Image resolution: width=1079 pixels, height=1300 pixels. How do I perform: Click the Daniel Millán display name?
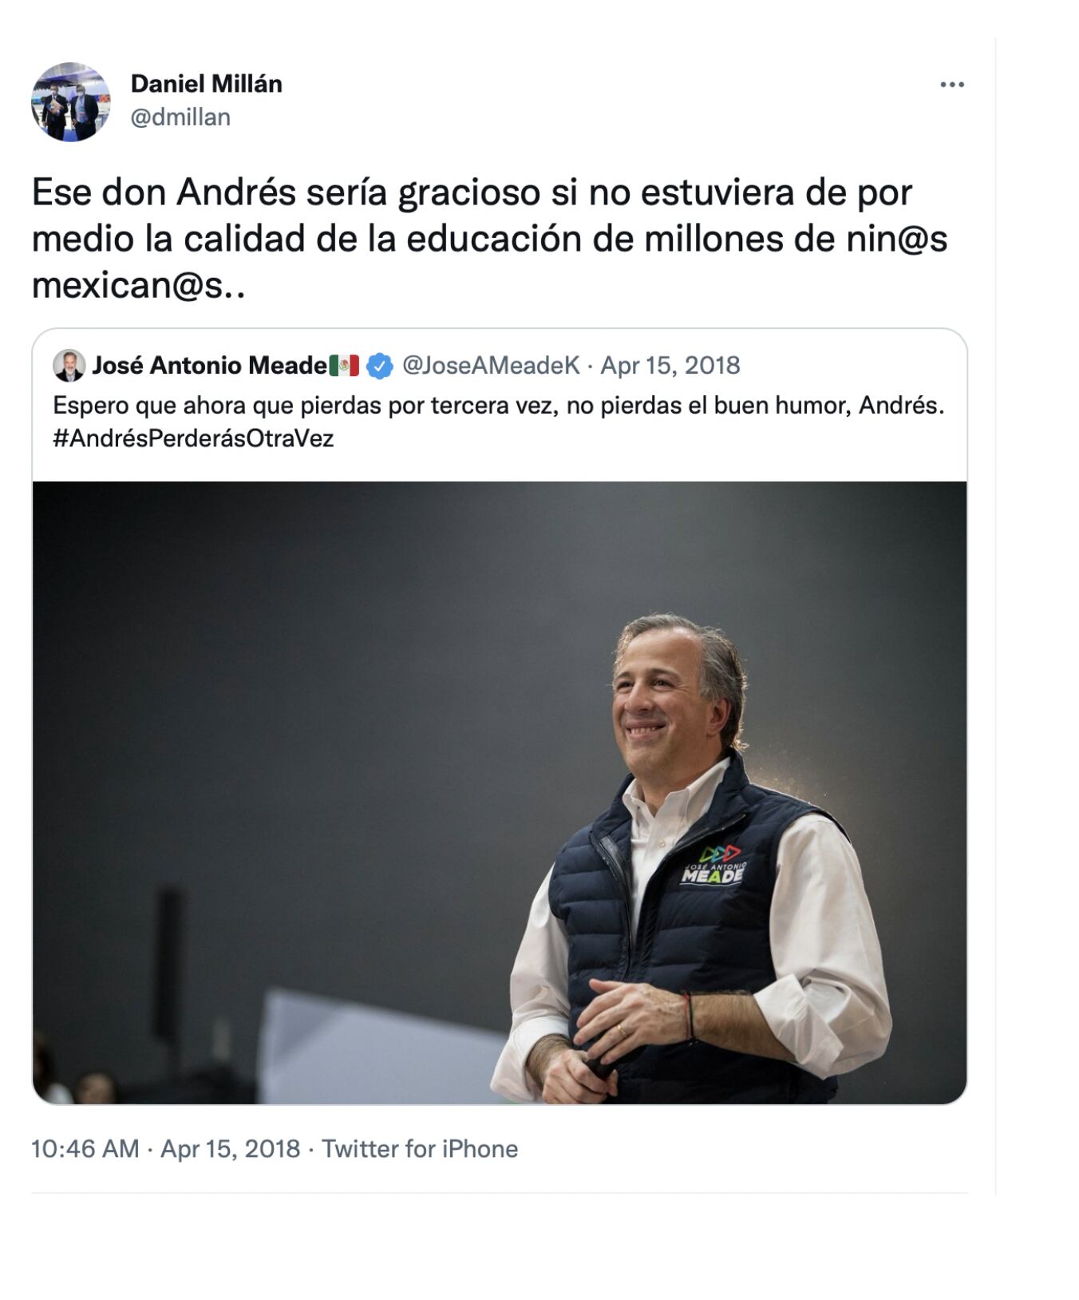206,84
